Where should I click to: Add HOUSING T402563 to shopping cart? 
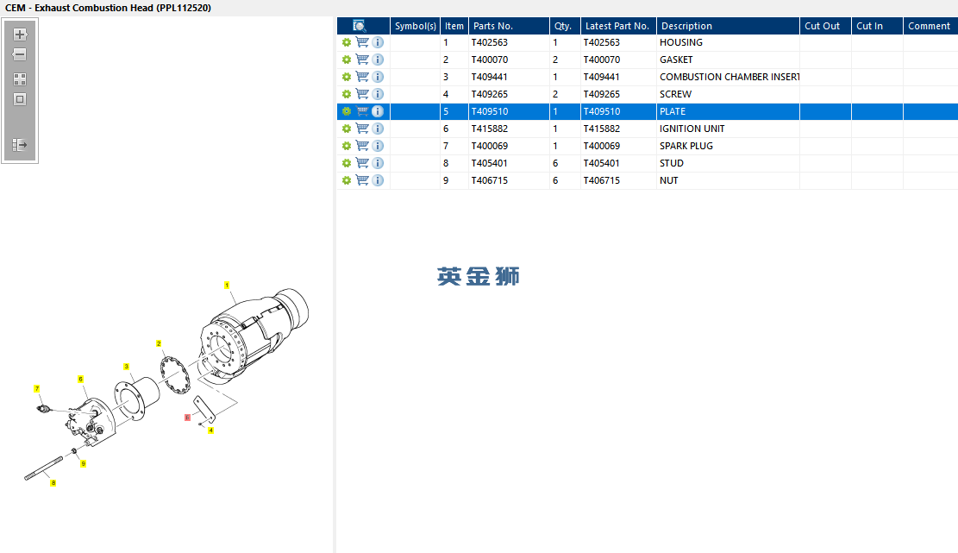tap(362, 42)
